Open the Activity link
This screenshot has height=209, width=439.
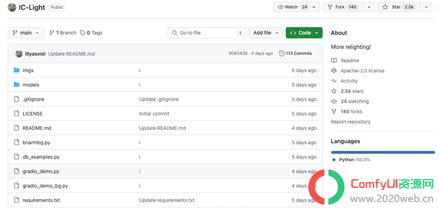pos(349,81)
